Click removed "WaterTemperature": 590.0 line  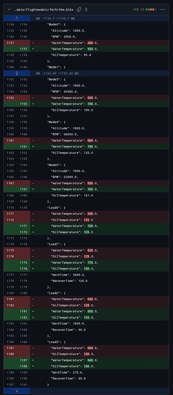[75, 214]
